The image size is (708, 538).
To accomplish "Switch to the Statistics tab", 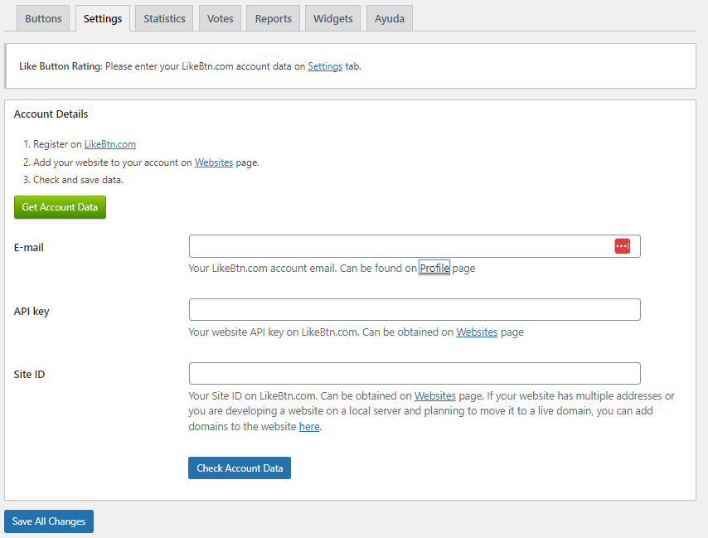I will pyautogui.click(x=164, y=18).
